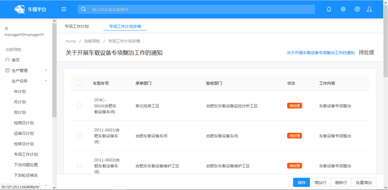The image size is (388, 190).
Task: Click the 删除行 button
Action: [x=341, y=183]
